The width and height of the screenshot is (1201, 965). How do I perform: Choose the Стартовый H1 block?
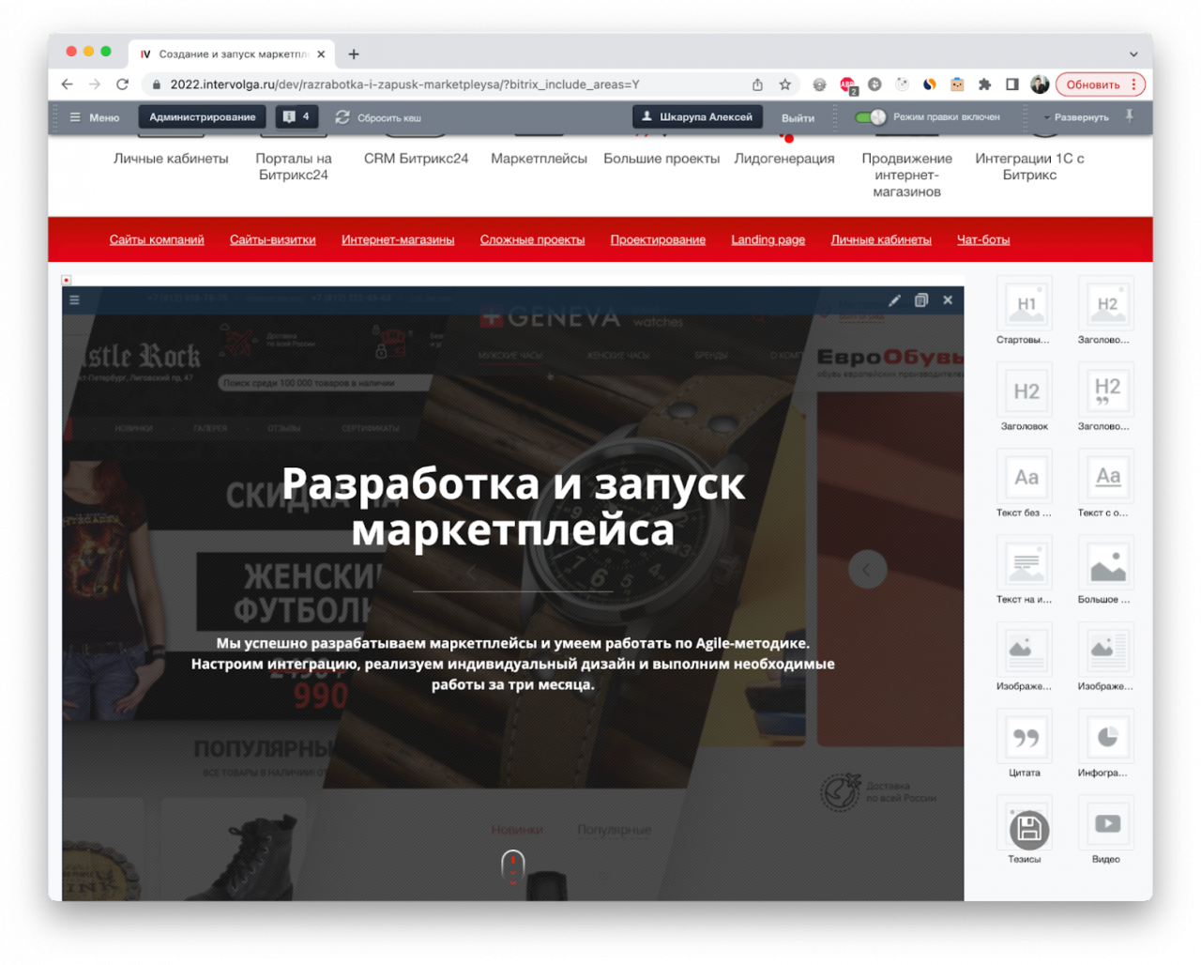click(x=1025, y=304)
